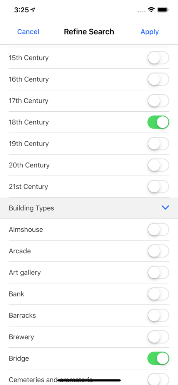The height and width of the screenshot is (385, 178).
Task: Switch on the 16th Century filter
Action: point(158,79)
